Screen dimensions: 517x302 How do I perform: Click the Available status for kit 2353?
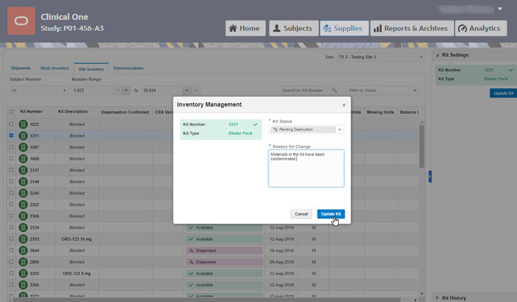224,239
